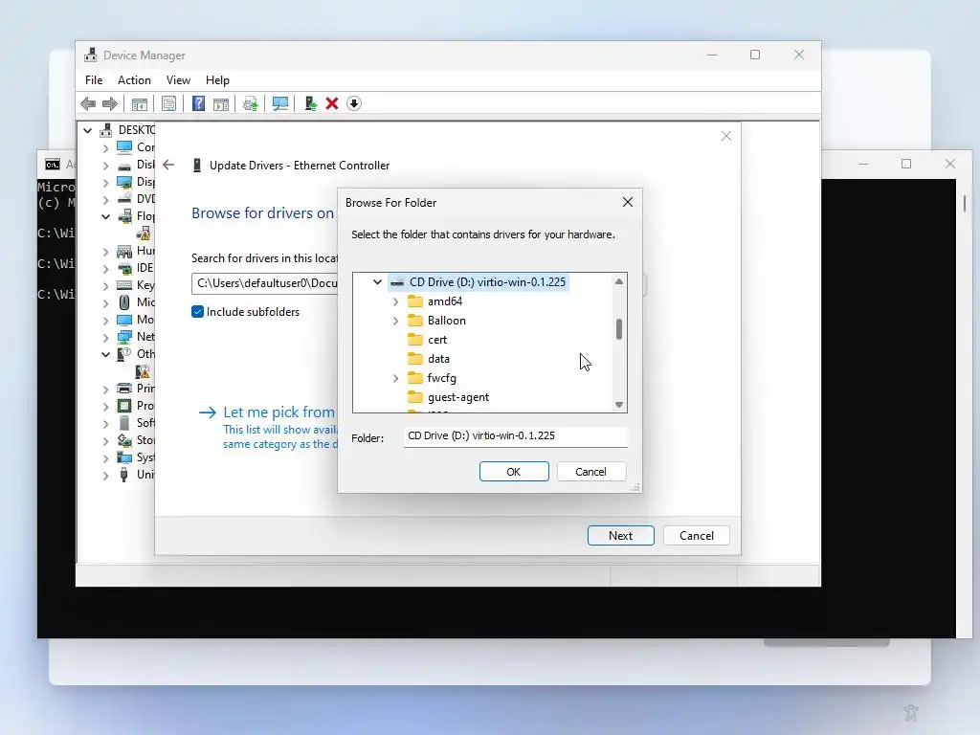
Task: Click the Enable device toolbar icon
Action: pos(311,103)
